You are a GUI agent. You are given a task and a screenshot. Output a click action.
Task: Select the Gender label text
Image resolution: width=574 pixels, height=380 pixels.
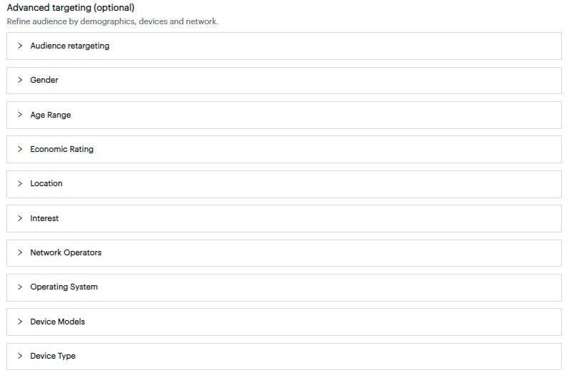tap(44, 80)
